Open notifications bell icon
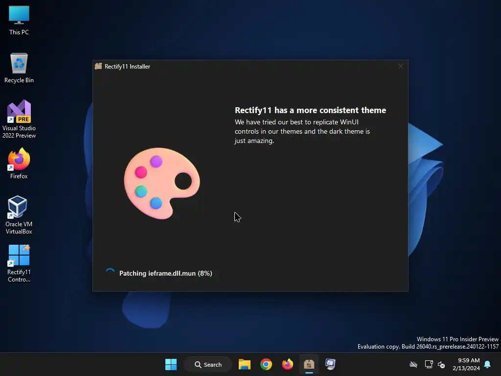Image resolution: width=501 pixels, height=376 pixels. click(488, 364)
